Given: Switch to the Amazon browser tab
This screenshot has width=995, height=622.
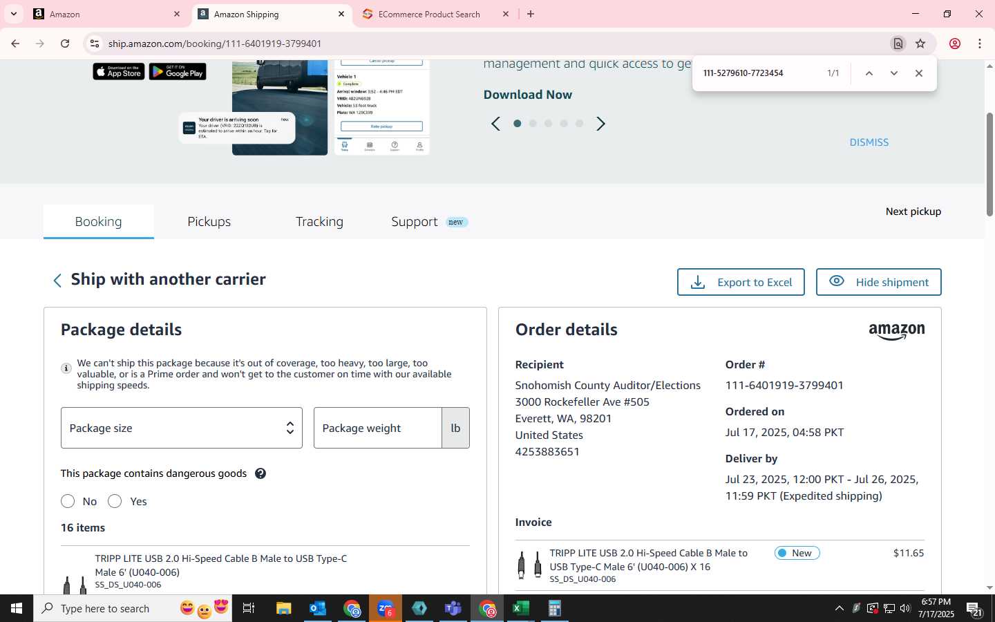Looking at the screenshot, I should click(x=106, y=14).
